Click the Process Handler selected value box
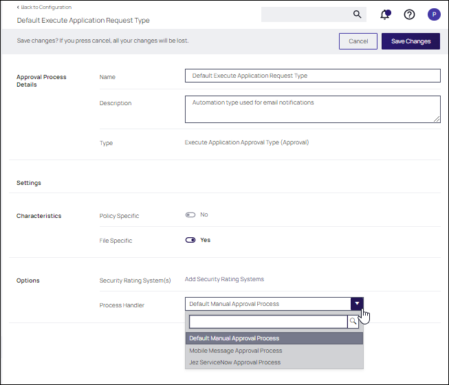The width and height of the screenshot is (449, 385). 267,304
